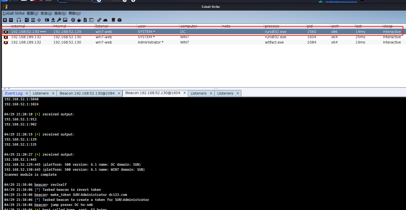Sort sessions by process column

[x=285, y=26]
